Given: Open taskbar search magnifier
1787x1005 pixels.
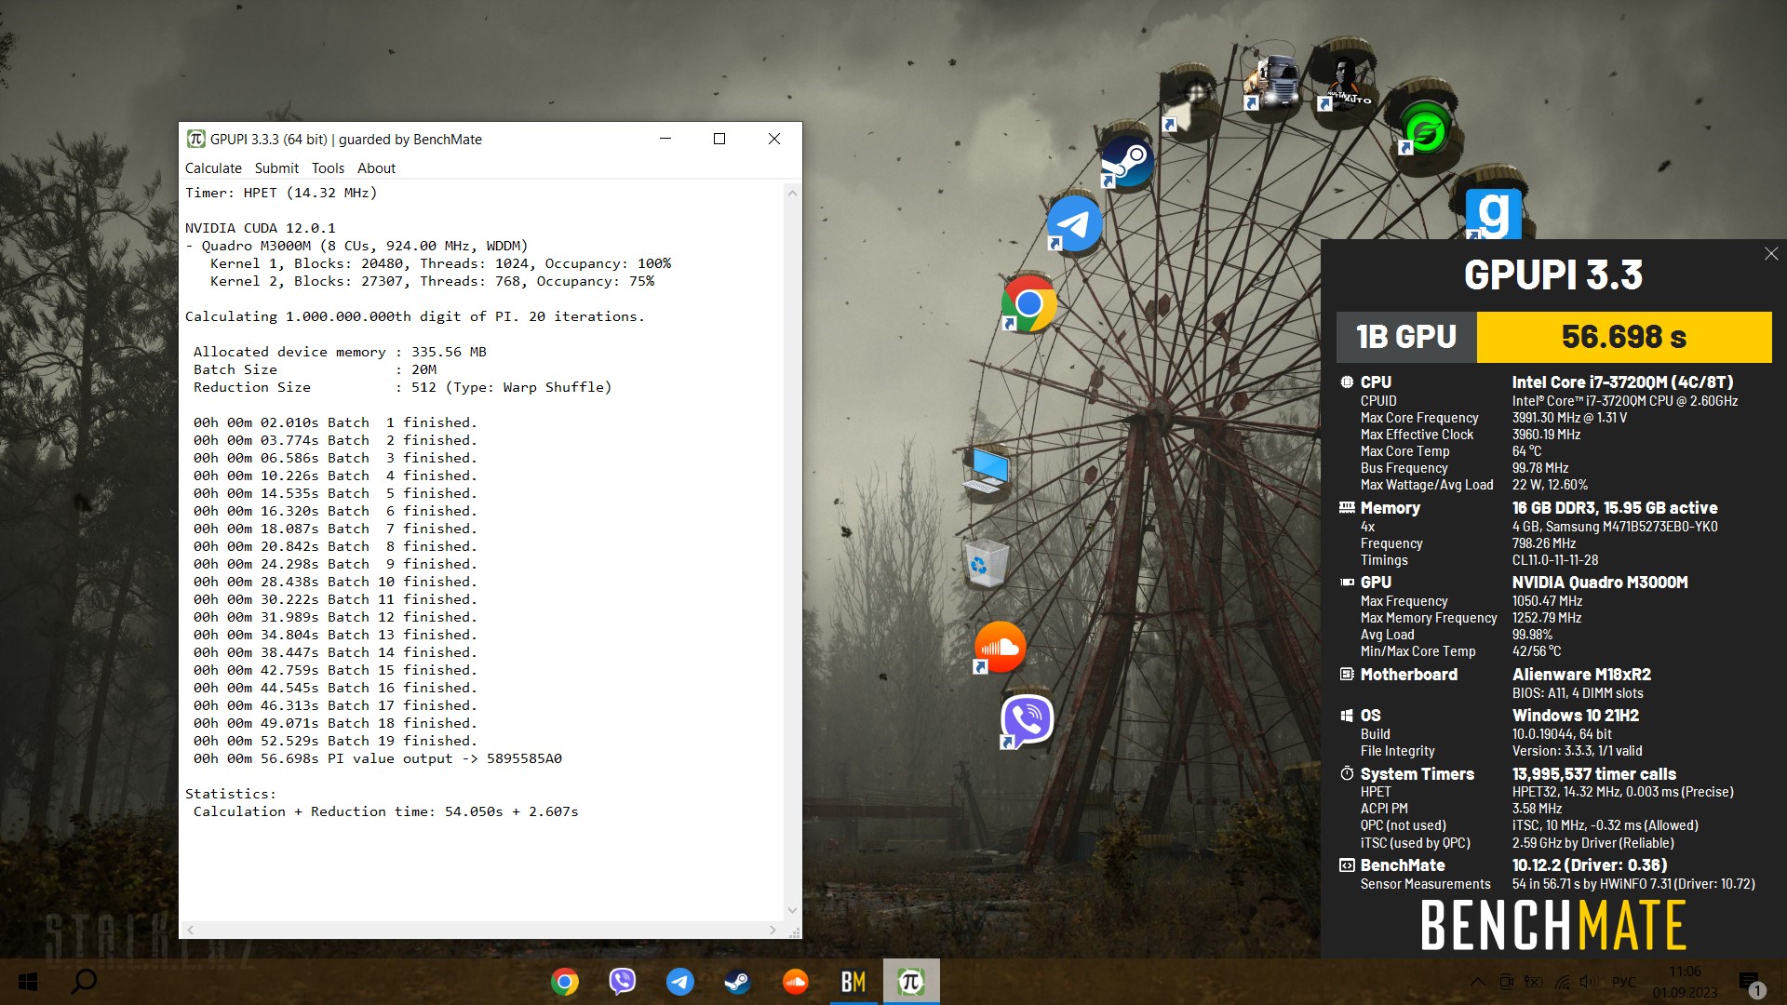Looking at the screenshot, I should tap(84, 982).
